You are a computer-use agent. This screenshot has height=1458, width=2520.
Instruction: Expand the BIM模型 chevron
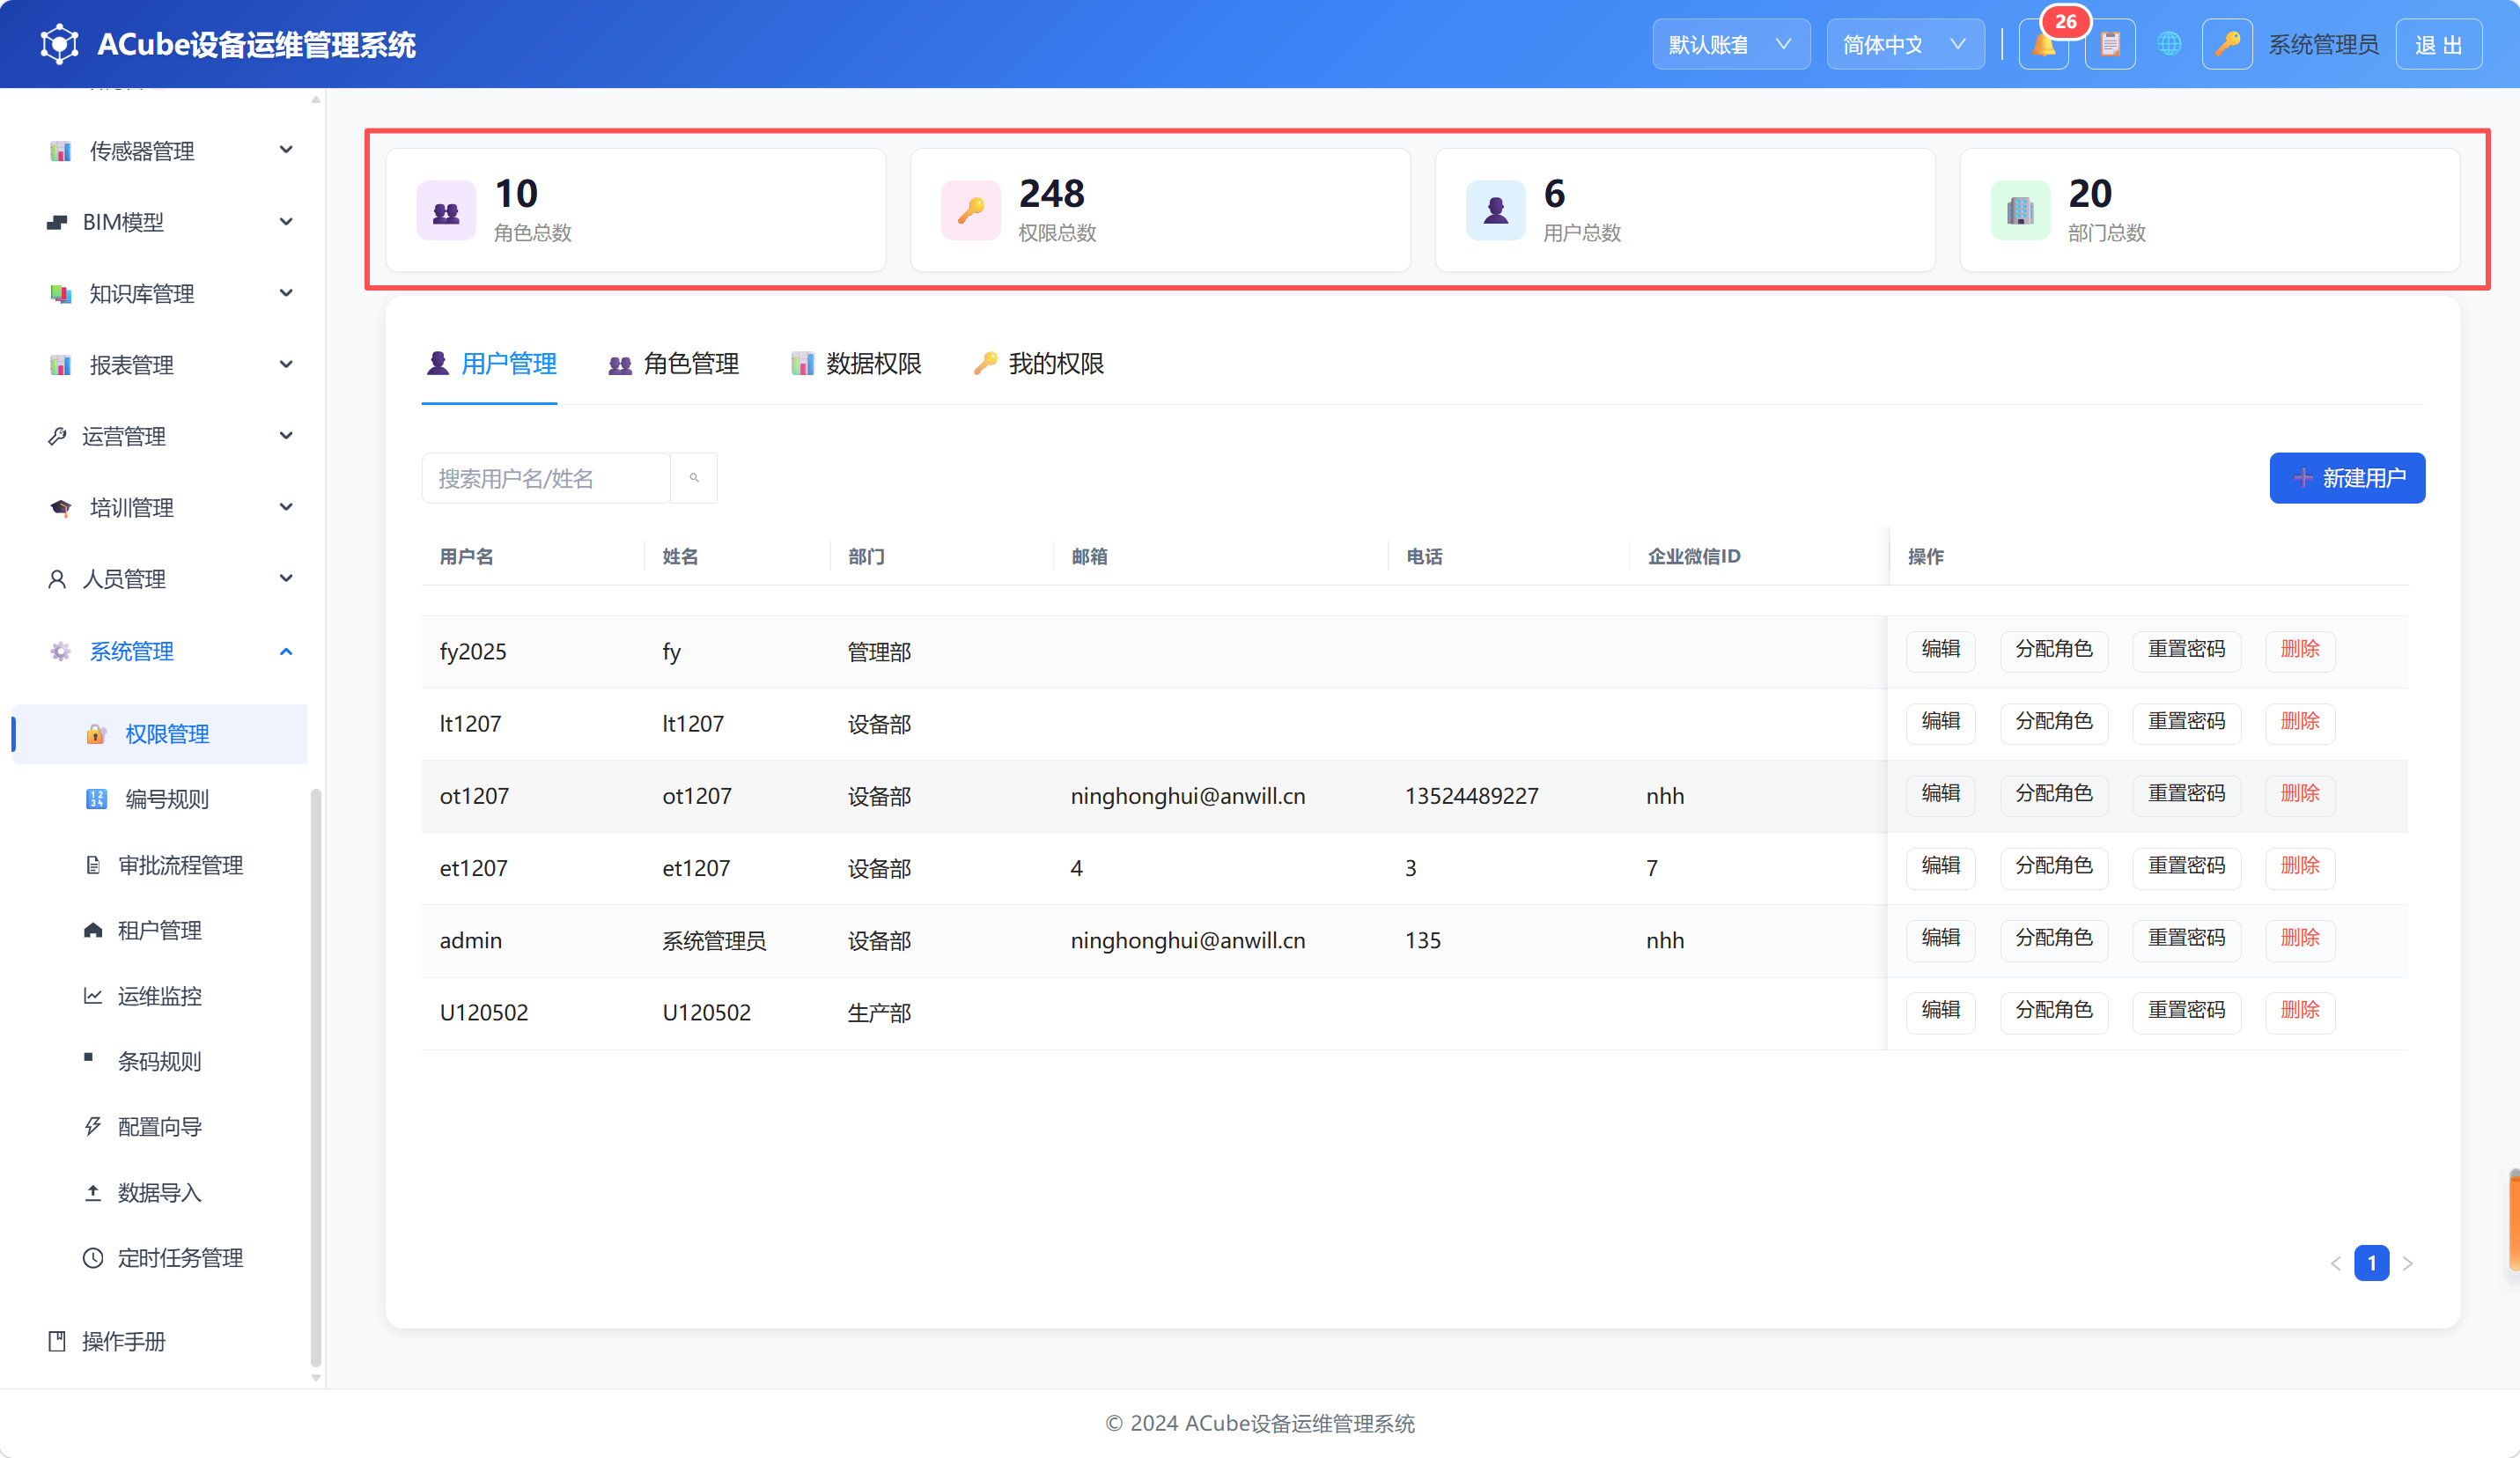pos(286,222)
